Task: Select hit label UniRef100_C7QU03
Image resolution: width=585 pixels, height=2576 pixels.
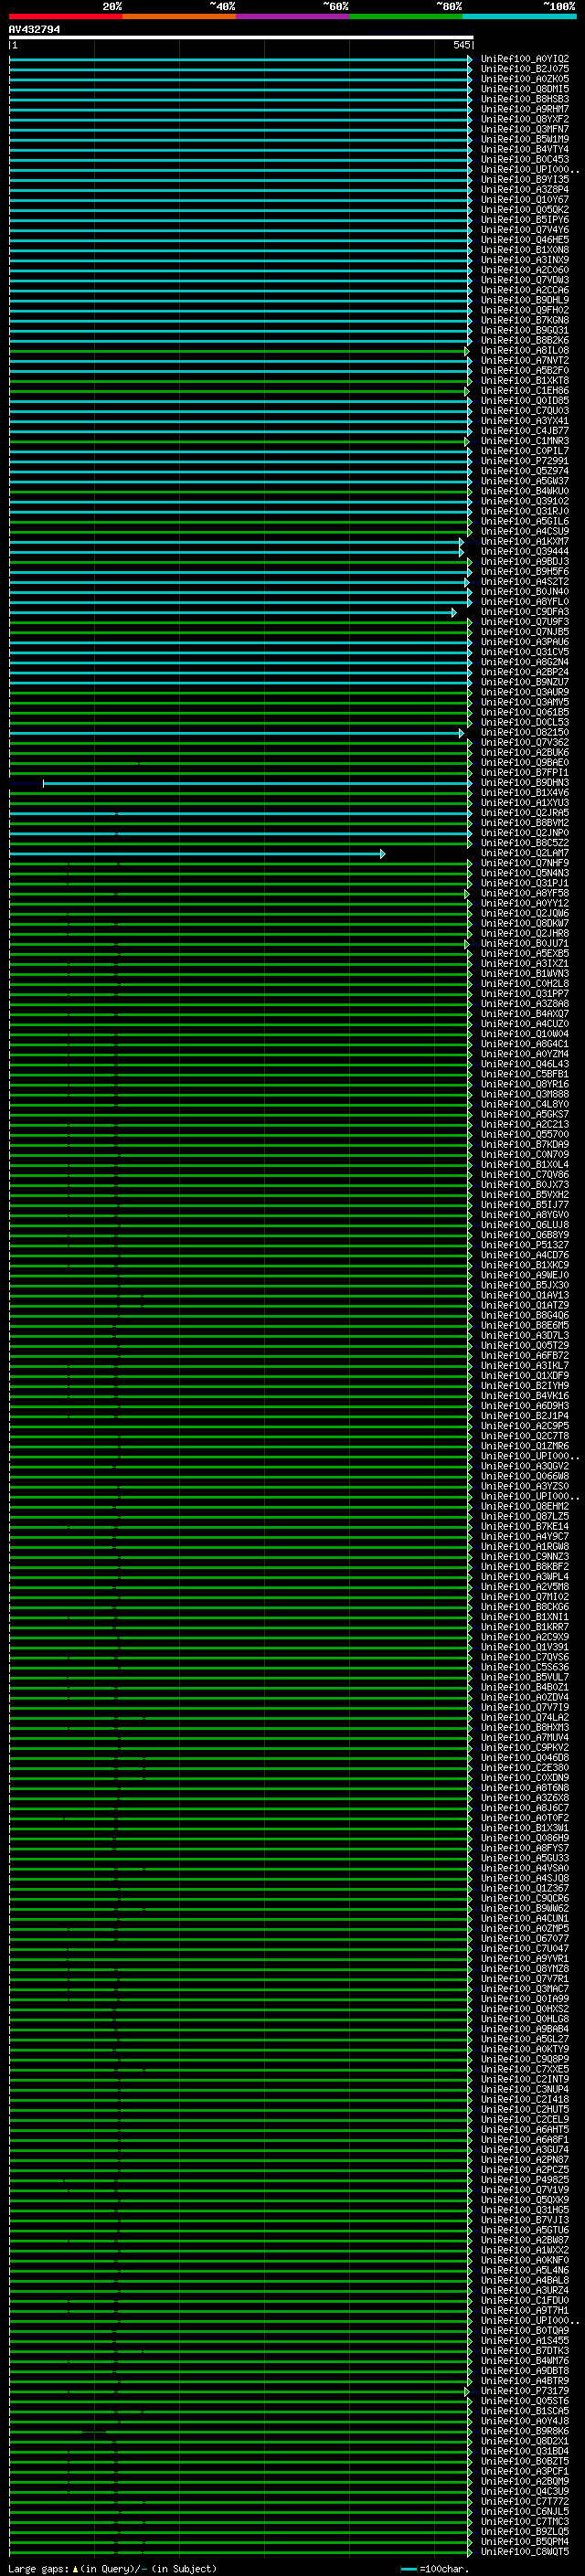Action: click(525, 411)
